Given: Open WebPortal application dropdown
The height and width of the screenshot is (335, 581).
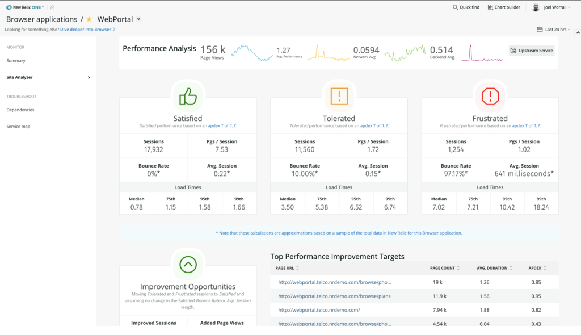Looking at the screenshot, I should click(x=138, y=19).
